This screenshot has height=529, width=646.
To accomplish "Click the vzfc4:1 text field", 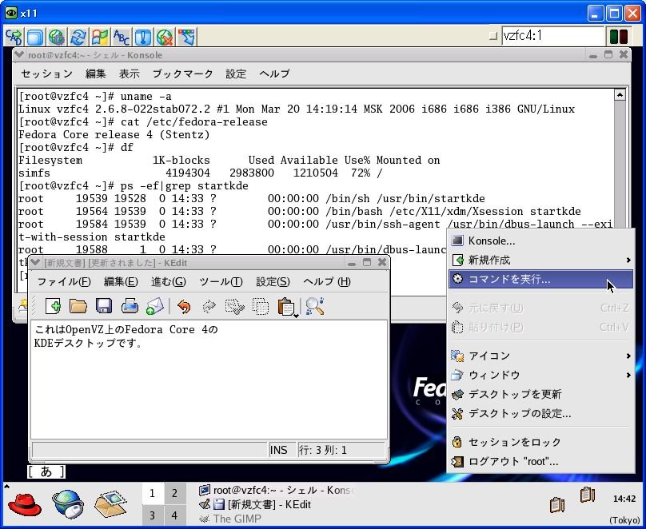I will 552,36.
